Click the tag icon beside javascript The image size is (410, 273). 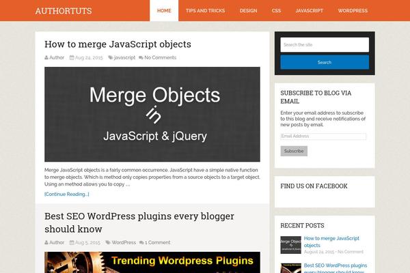tap(111, 58)
